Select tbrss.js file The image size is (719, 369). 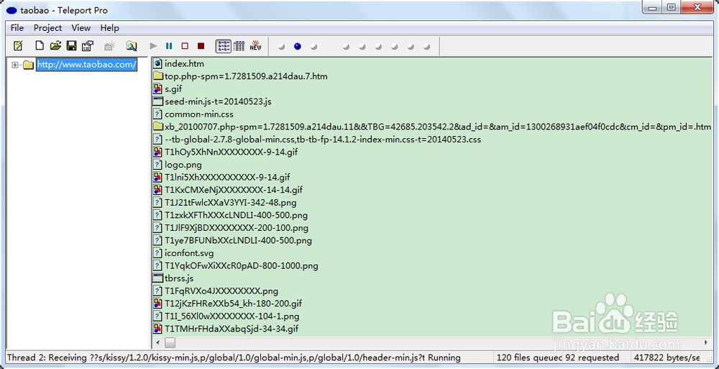[179, 278]
